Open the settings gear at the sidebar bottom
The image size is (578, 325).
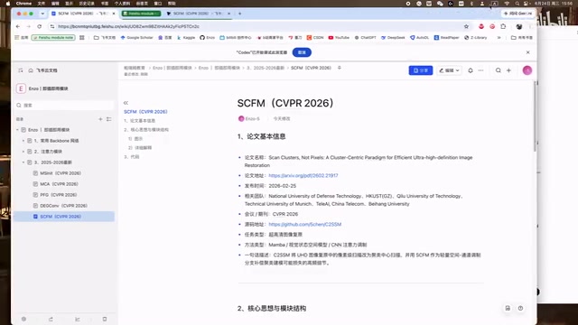[x=23, y=319]
